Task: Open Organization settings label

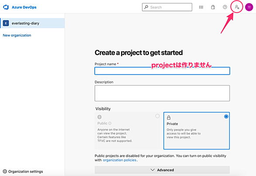Action: click(x=26, y=172)
